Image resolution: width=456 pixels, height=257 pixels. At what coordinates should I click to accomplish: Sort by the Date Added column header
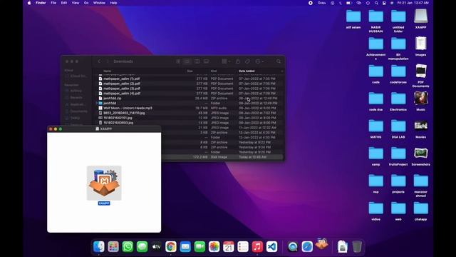click(x=247, y=71)
